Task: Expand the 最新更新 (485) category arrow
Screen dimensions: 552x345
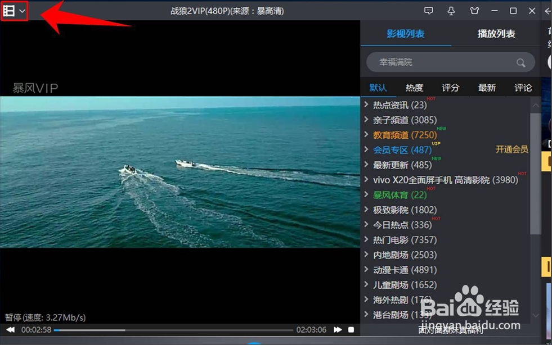Action: click(366, 164)
